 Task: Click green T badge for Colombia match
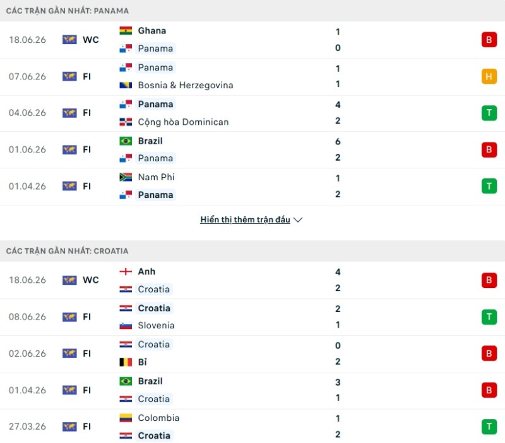click(489, 426)
